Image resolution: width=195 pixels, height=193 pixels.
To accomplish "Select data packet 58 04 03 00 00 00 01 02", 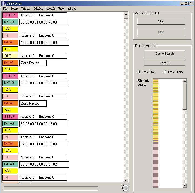I will click(x=44, y=164).
